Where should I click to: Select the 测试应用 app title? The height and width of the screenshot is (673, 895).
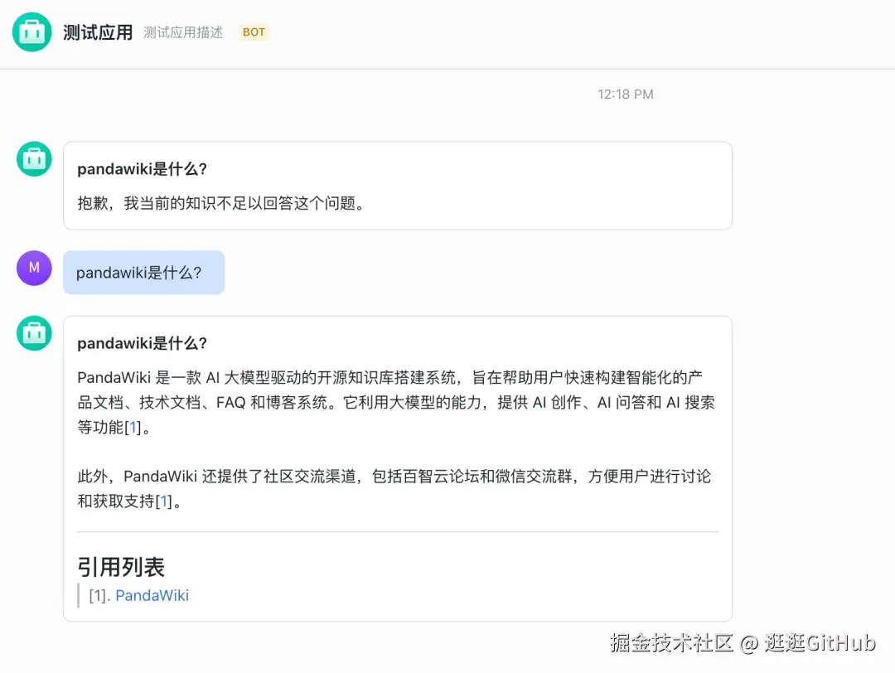[97, 32]
